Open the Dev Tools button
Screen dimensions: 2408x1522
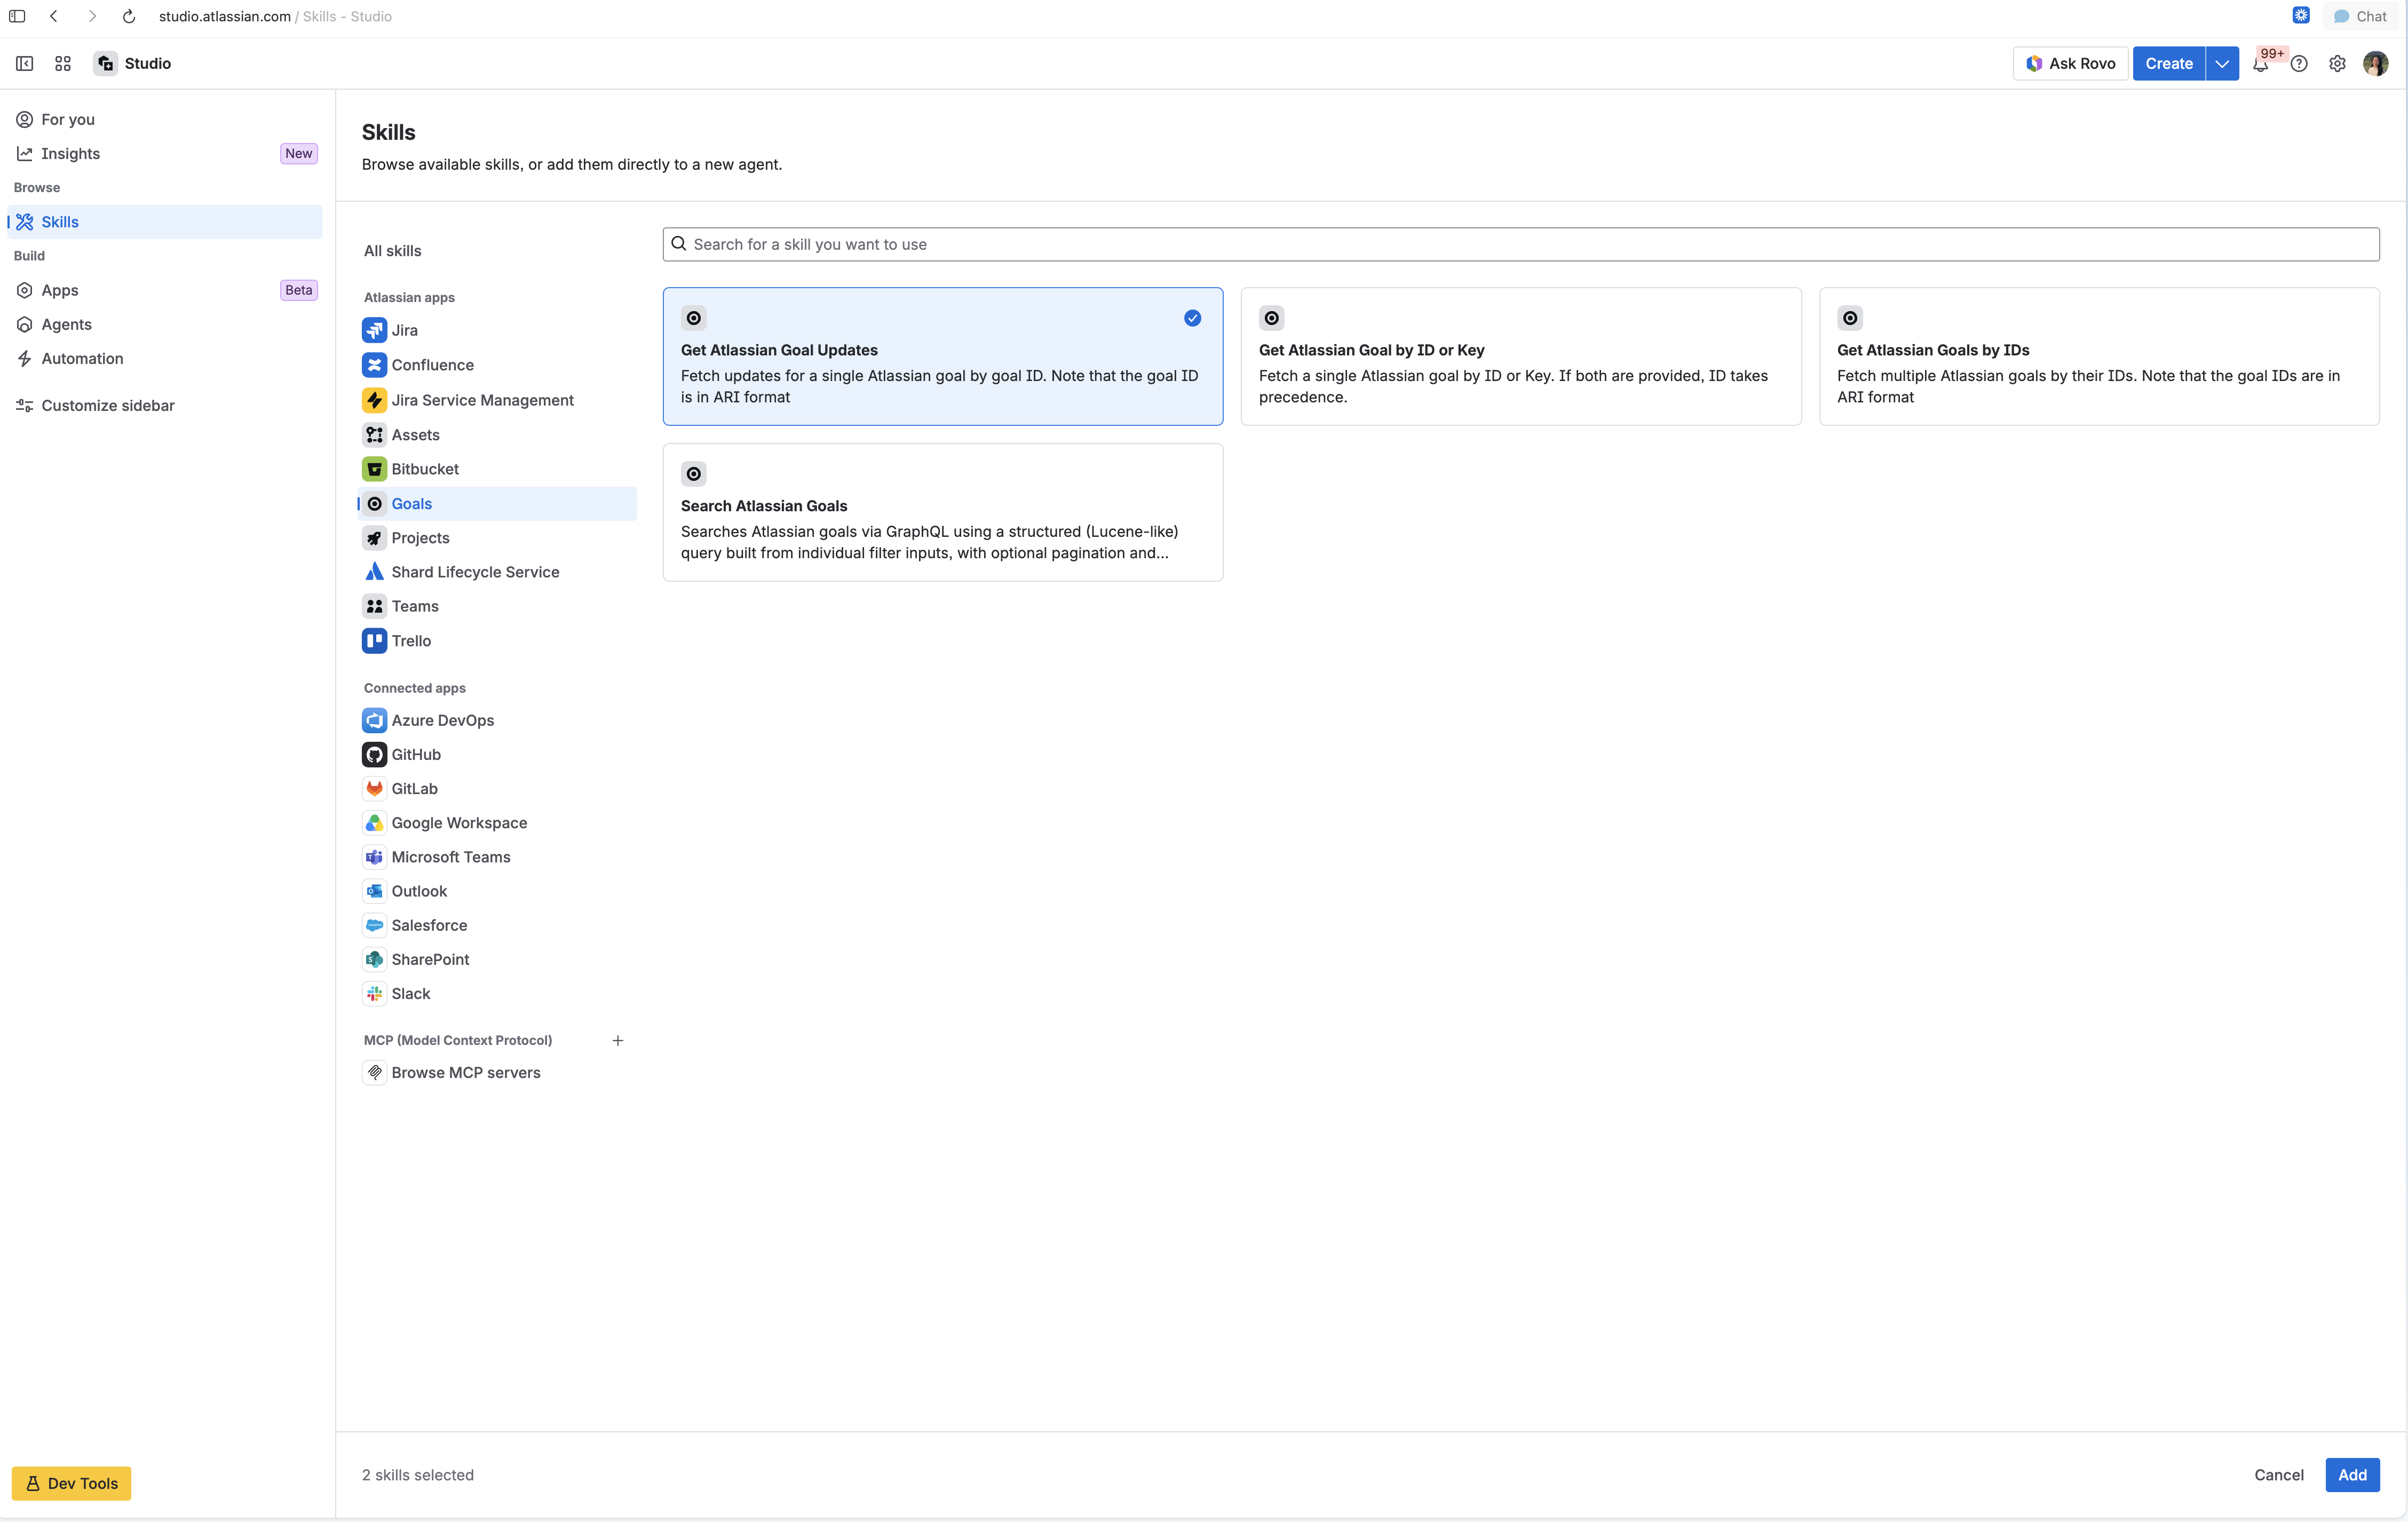click(71, 1483)
